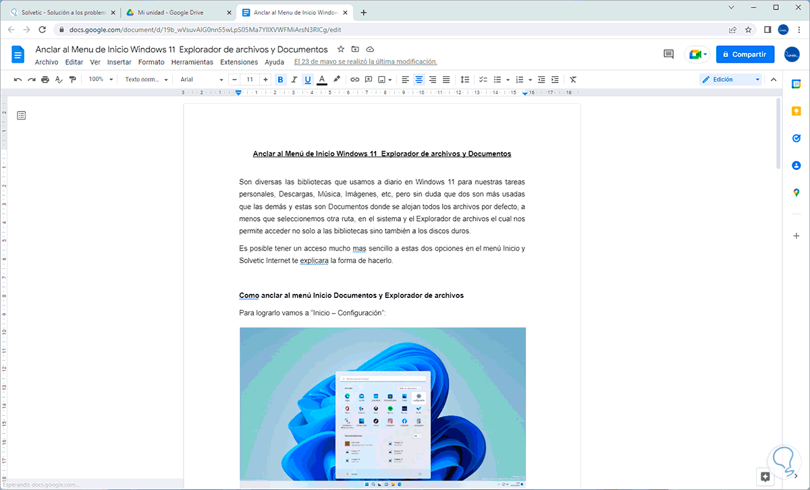
Task: Justify the paragraph text
Action: 446,80
